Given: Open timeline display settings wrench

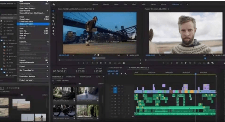Looking at the screenshot, I should click(126, 74).
